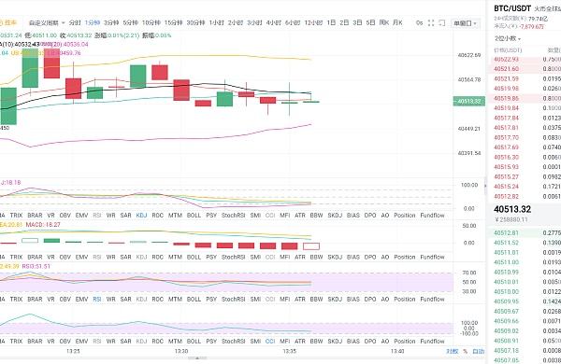Select the 30分钟 interval

point(195,22)
